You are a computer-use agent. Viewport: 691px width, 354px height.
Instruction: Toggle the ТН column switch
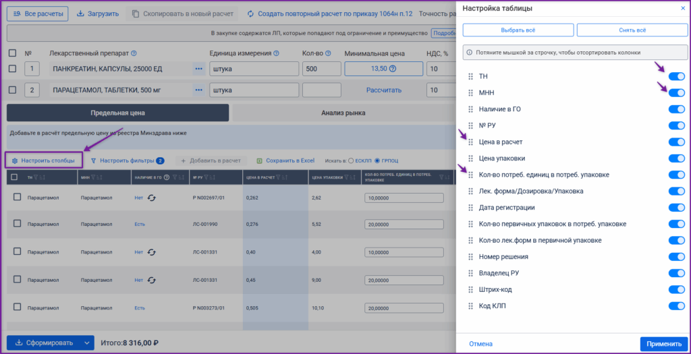pyautogui.click(x=676, y=77)
